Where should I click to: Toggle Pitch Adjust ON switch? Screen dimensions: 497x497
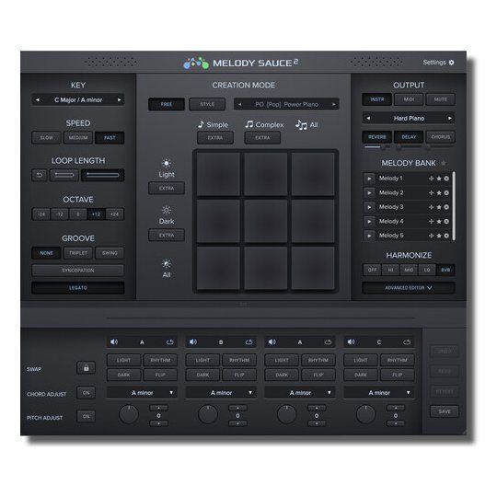(86, 416)
